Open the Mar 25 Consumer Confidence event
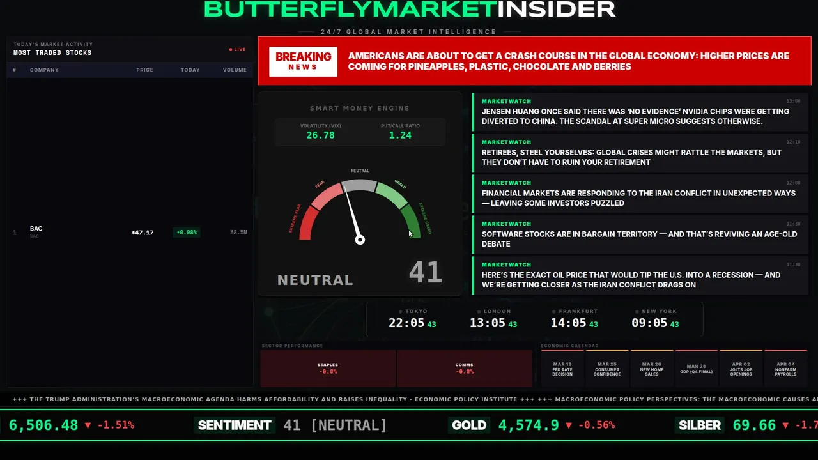This screenshot has height=460, width=818. (607, 369)
